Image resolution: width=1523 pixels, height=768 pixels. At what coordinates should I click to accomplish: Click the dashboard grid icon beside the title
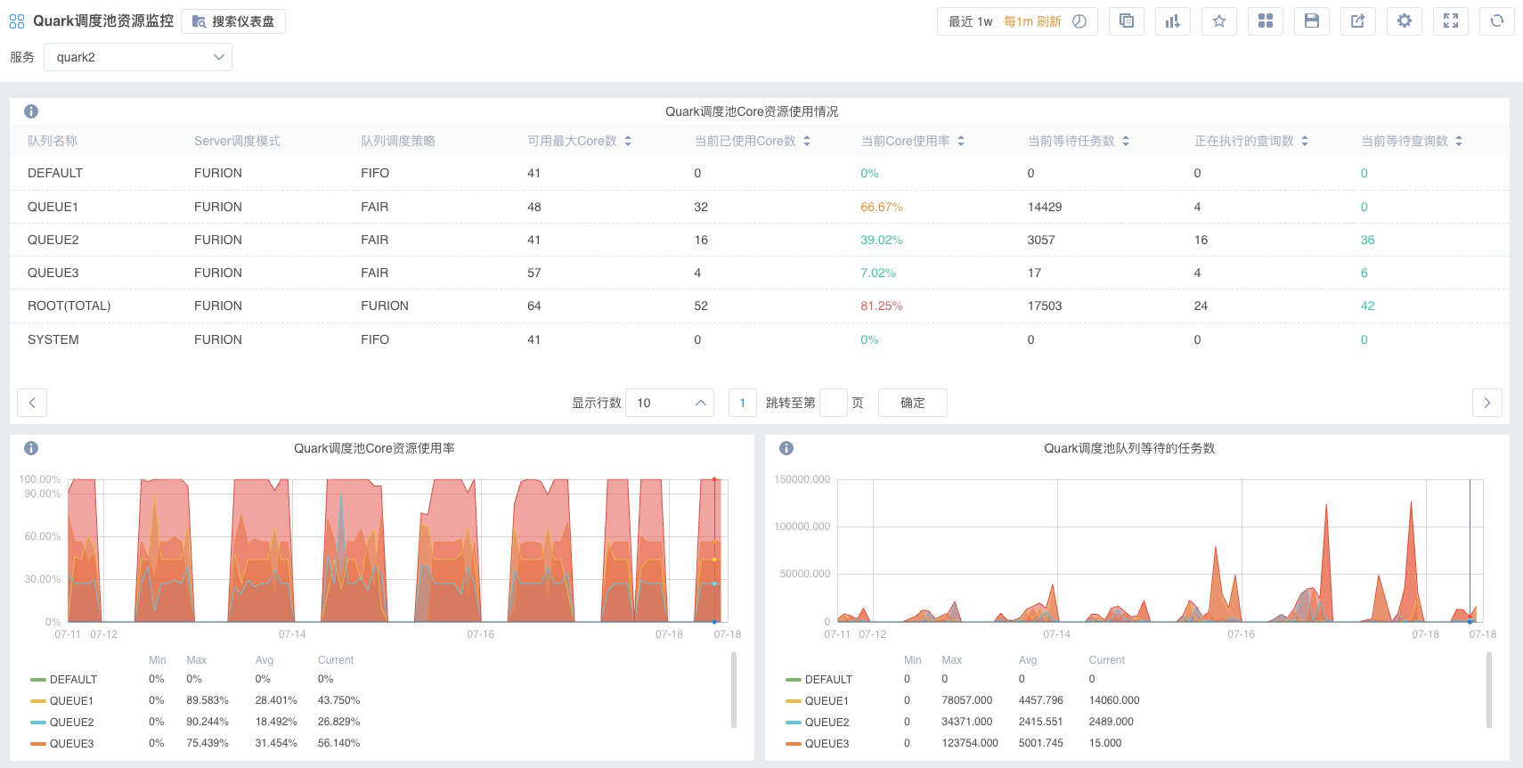17,21
